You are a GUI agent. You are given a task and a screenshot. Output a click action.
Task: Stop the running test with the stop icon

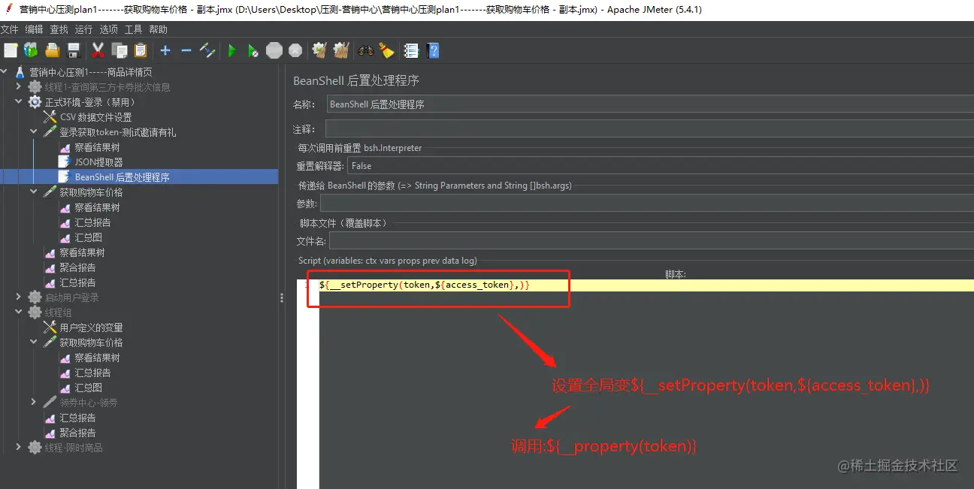(x=274, y=50)
